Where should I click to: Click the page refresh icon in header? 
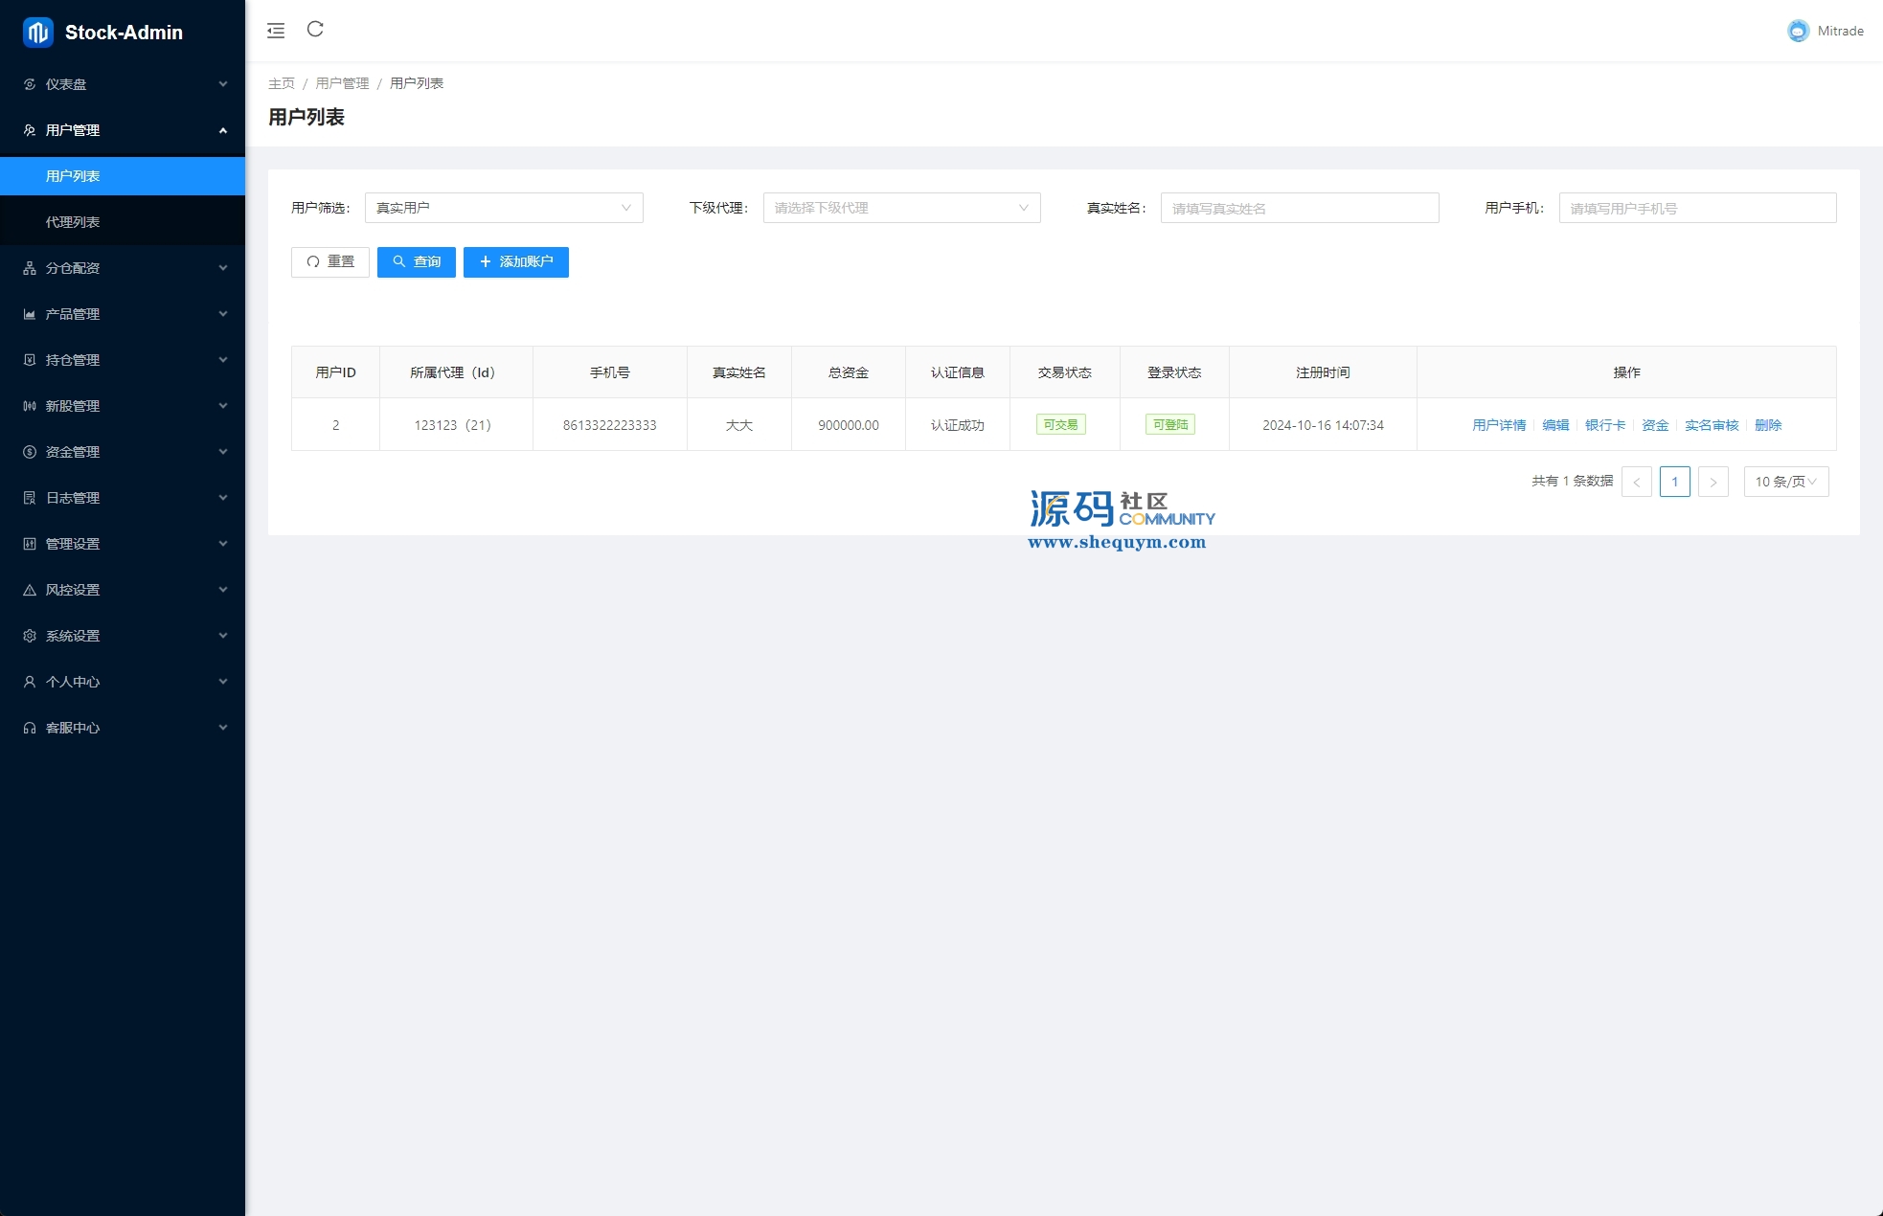pos(315,30)
